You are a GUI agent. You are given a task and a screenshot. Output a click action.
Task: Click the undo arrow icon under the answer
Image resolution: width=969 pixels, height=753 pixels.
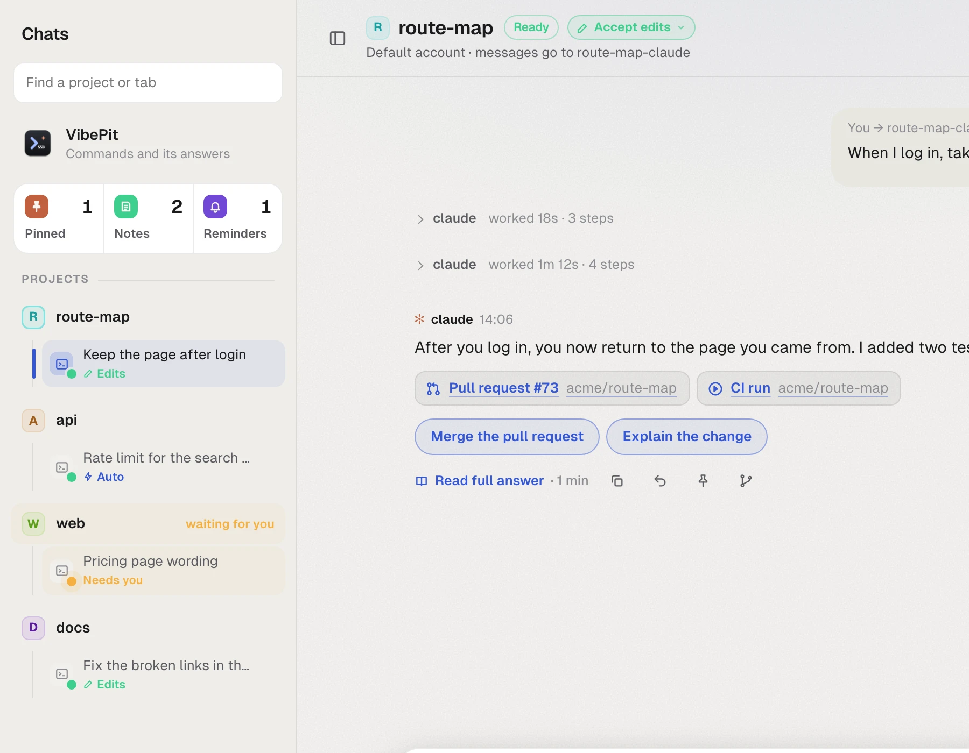coord(660,481)
